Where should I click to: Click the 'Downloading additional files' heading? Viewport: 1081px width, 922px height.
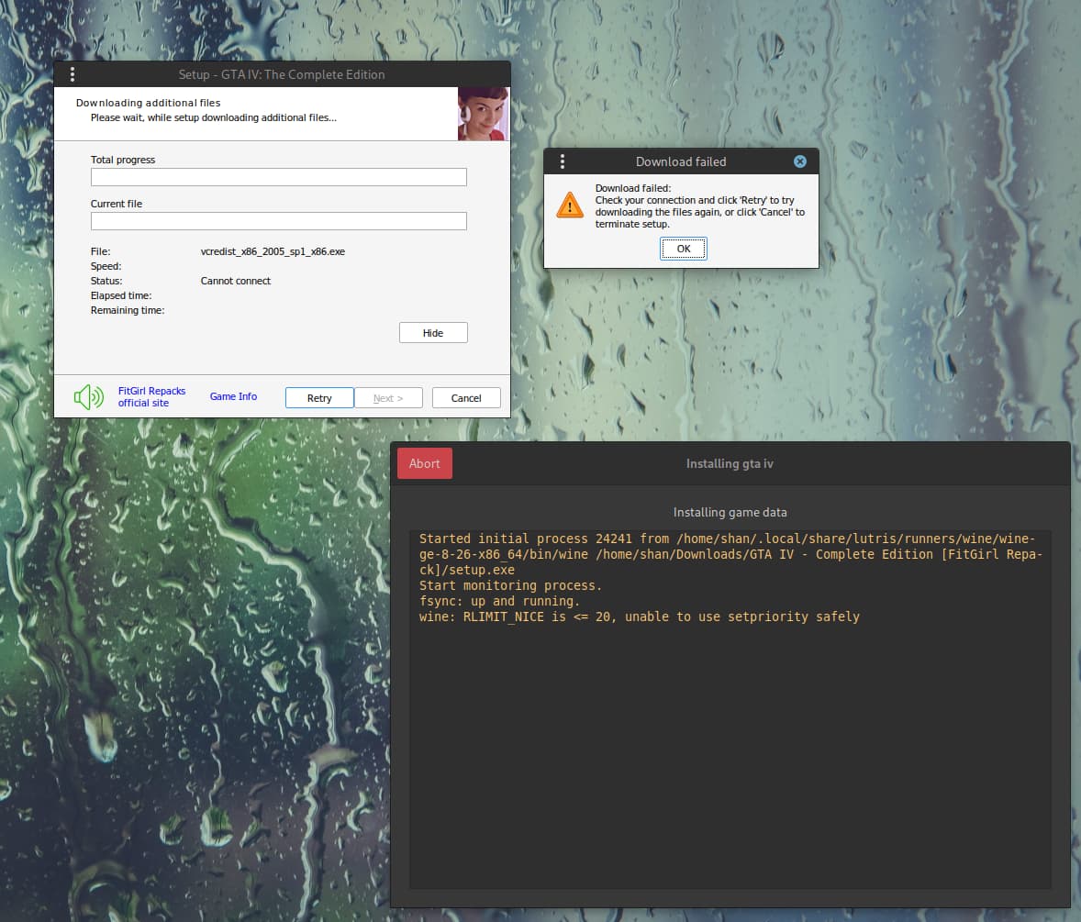point(149,103)
